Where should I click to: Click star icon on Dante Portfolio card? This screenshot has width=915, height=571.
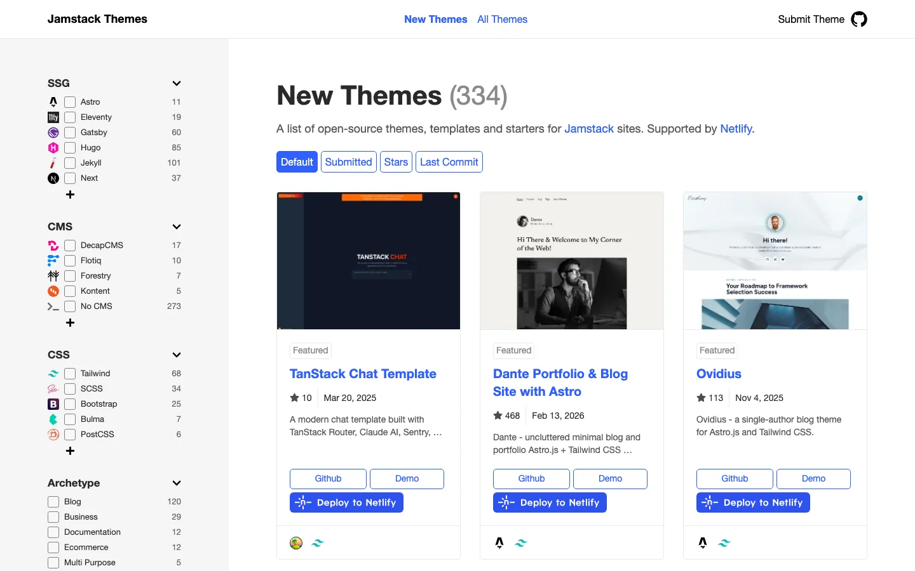click(x=498, y=416)
